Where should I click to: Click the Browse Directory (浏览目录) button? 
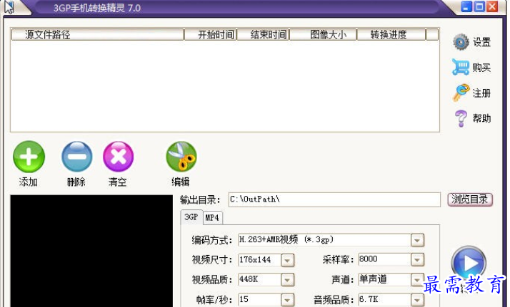tap(470, 199)
